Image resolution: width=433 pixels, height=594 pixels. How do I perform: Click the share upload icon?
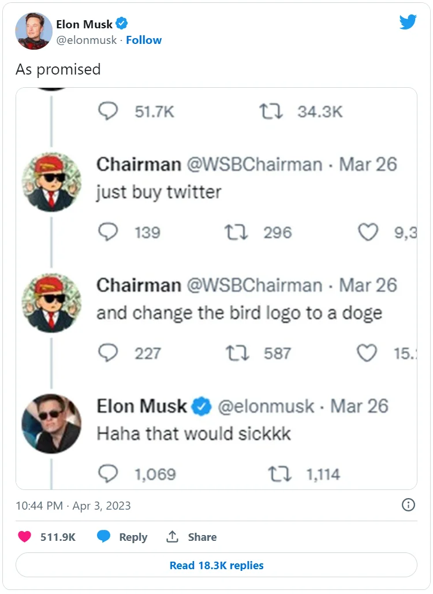172,537
